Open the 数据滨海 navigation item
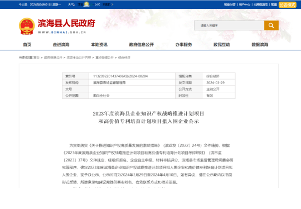Image resolution: width=301 pixels, height=209 pixels. coord(260,45)
